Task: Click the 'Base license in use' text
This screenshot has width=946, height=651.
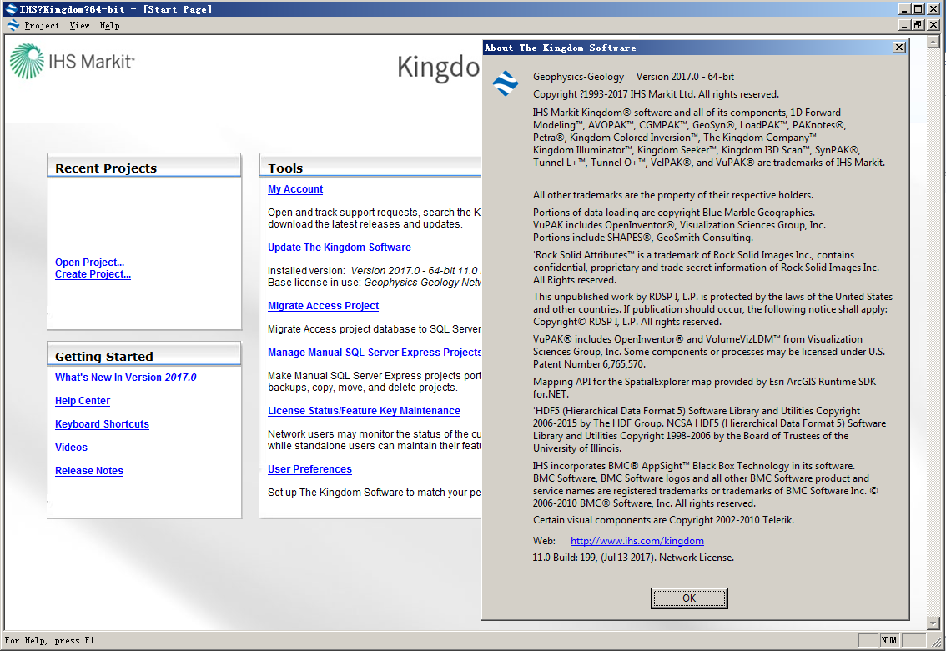Action: [314, 282]
